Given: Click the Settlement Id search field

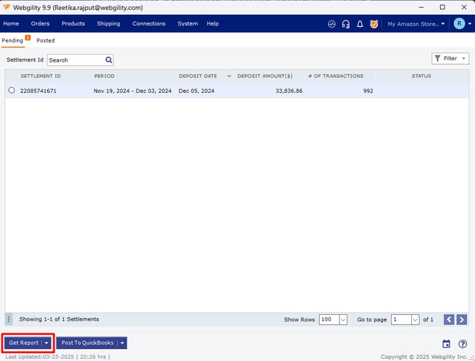Looking at the screenshot, I should (x=75, y=60).
